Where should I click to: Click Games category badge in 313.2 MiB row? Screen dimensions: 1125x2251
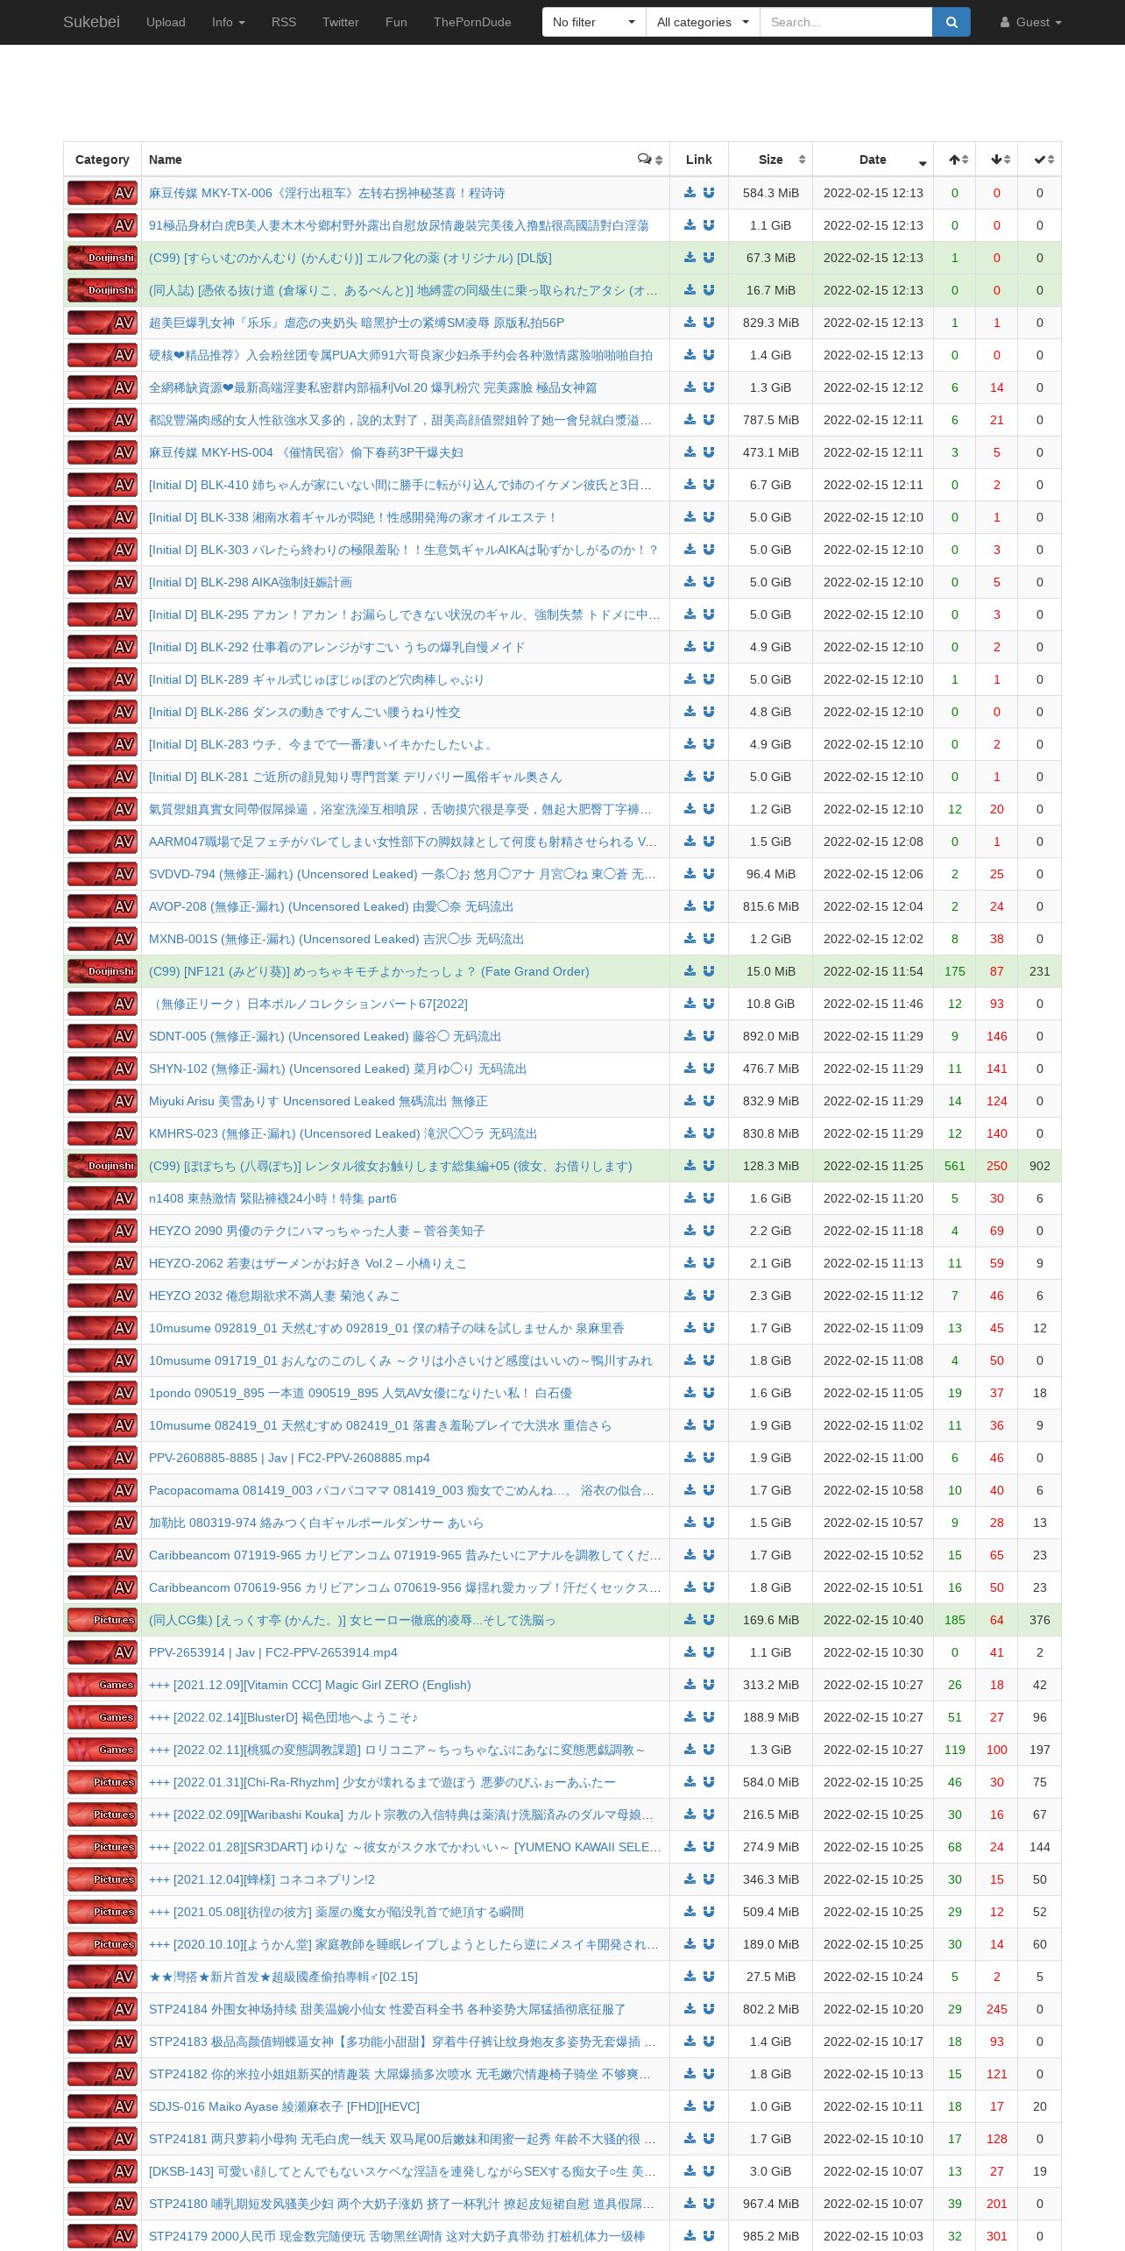[103, 1685]
